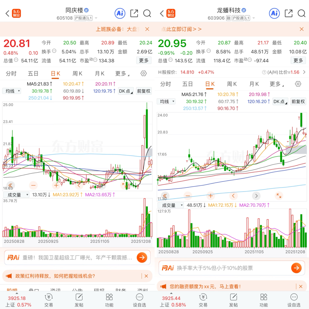This screenshot has height=309, width=309.
Task: Submit 问Ai query on 同庆楼 page
Action: tap(142, 257)
